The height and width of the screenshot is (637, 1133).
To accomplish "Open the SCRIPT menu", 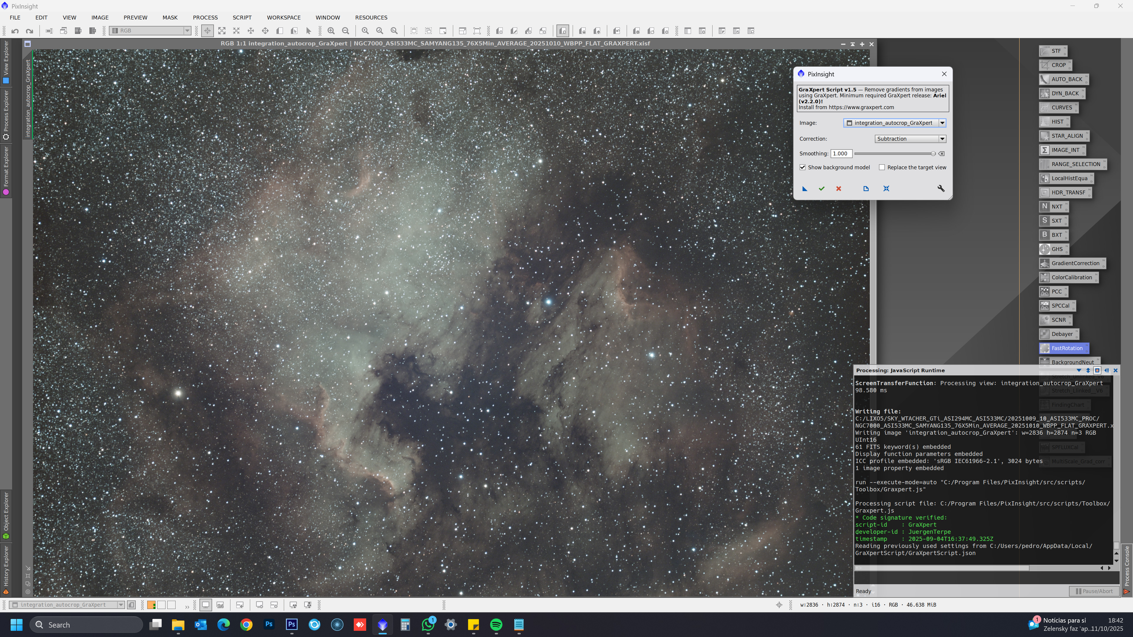I will [x=242, y=18].
